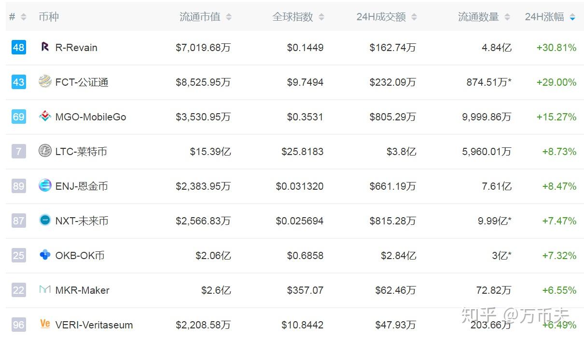584x339 pixels.
Task: Click rank badge 48
Action: click(x=19, y=47)
